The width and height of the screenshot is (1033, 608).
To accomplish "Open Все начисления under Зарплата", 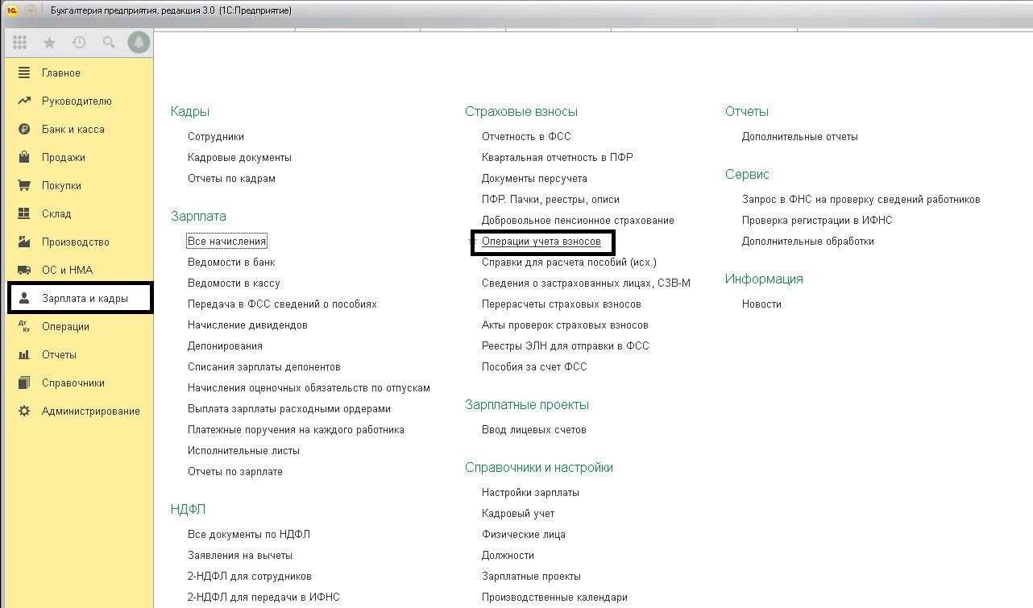I will point(226,241).
